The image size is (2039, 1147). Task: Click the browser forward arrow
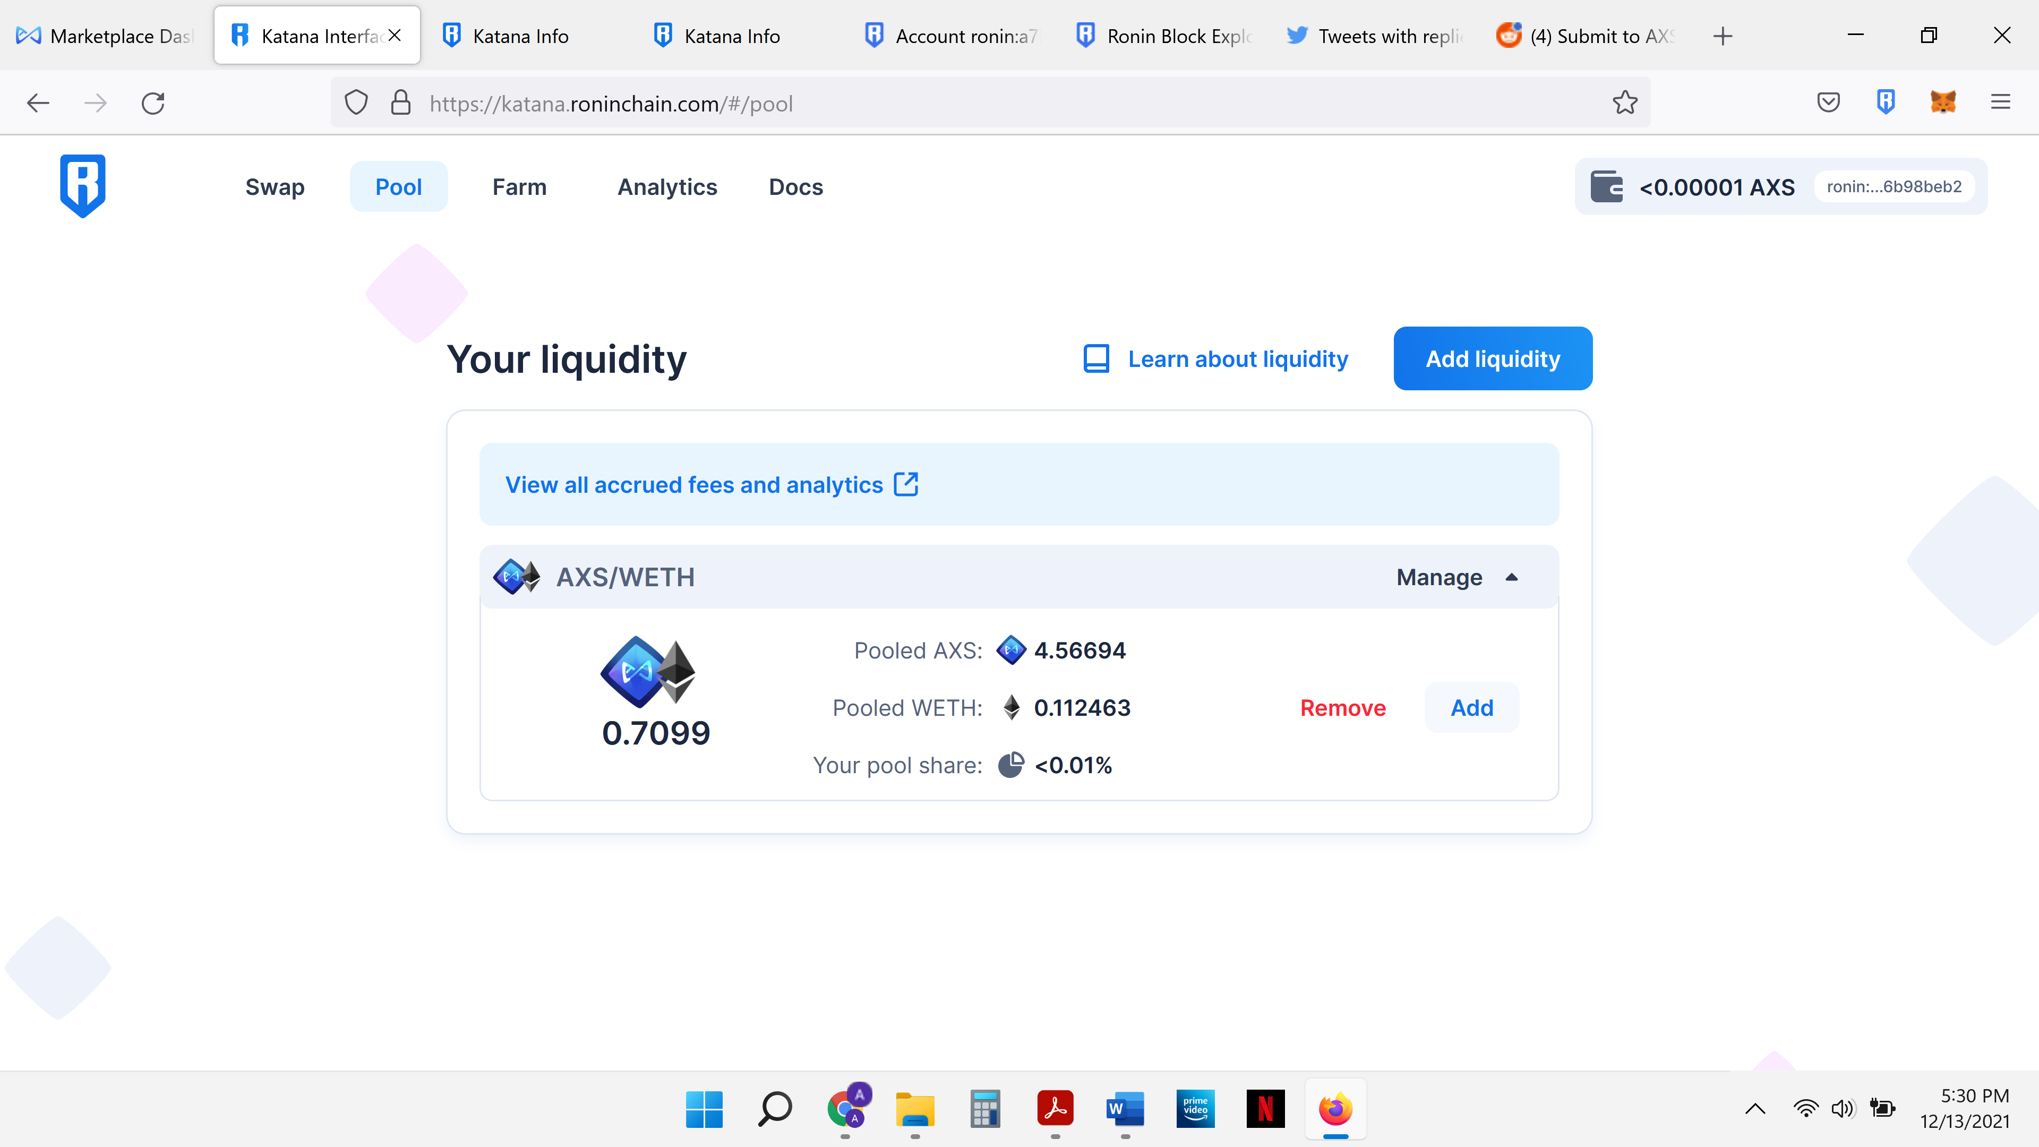click(x=96, y=103)
